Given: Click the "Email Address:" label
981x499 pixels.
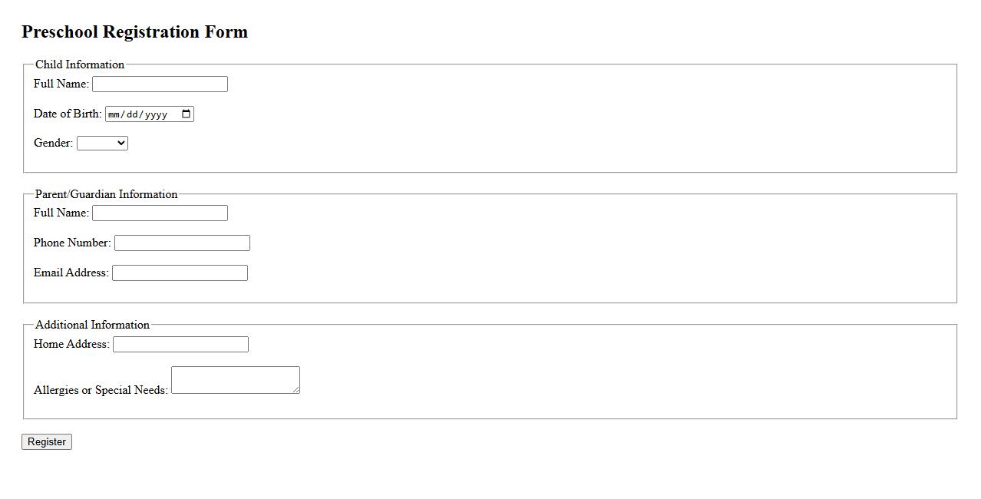Looking at the screenshot, I should [x=71, y=273].
